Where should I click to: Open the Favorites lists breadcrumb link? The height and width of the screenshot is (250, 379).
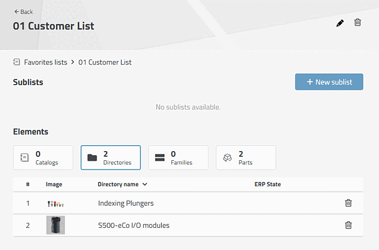tap(45, 62)
